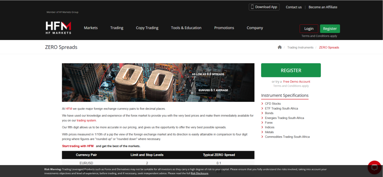Viewport: 383px width, 177px height.
Task: Expand the Promotions menu
Action: [224, 28]
